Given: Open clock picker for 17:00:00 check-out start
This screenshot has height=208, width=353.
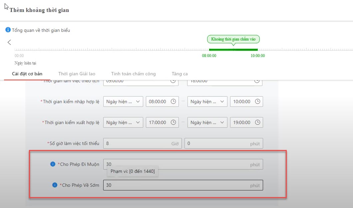Looking at the screenshot, I should pos(173,122).
